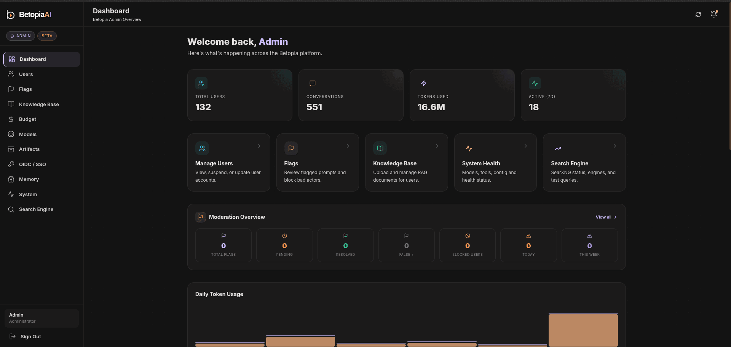Click the green book icon on Knowledge Base card
Image resolution: width=731 pixels, height=347 pixels.
coord(380,148)
